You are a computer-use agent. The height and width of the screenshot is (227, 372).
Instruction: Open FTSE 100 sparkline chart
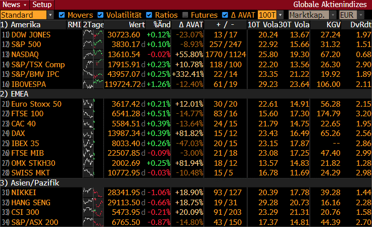93,114
